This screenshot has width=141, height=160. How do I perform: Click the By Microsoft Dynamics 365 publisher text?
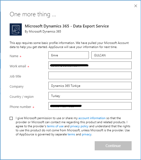coord(43,31)
